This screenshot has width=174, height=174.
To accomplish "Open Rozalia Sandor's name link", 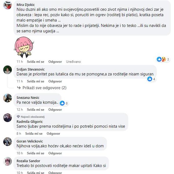I will 28,161.
